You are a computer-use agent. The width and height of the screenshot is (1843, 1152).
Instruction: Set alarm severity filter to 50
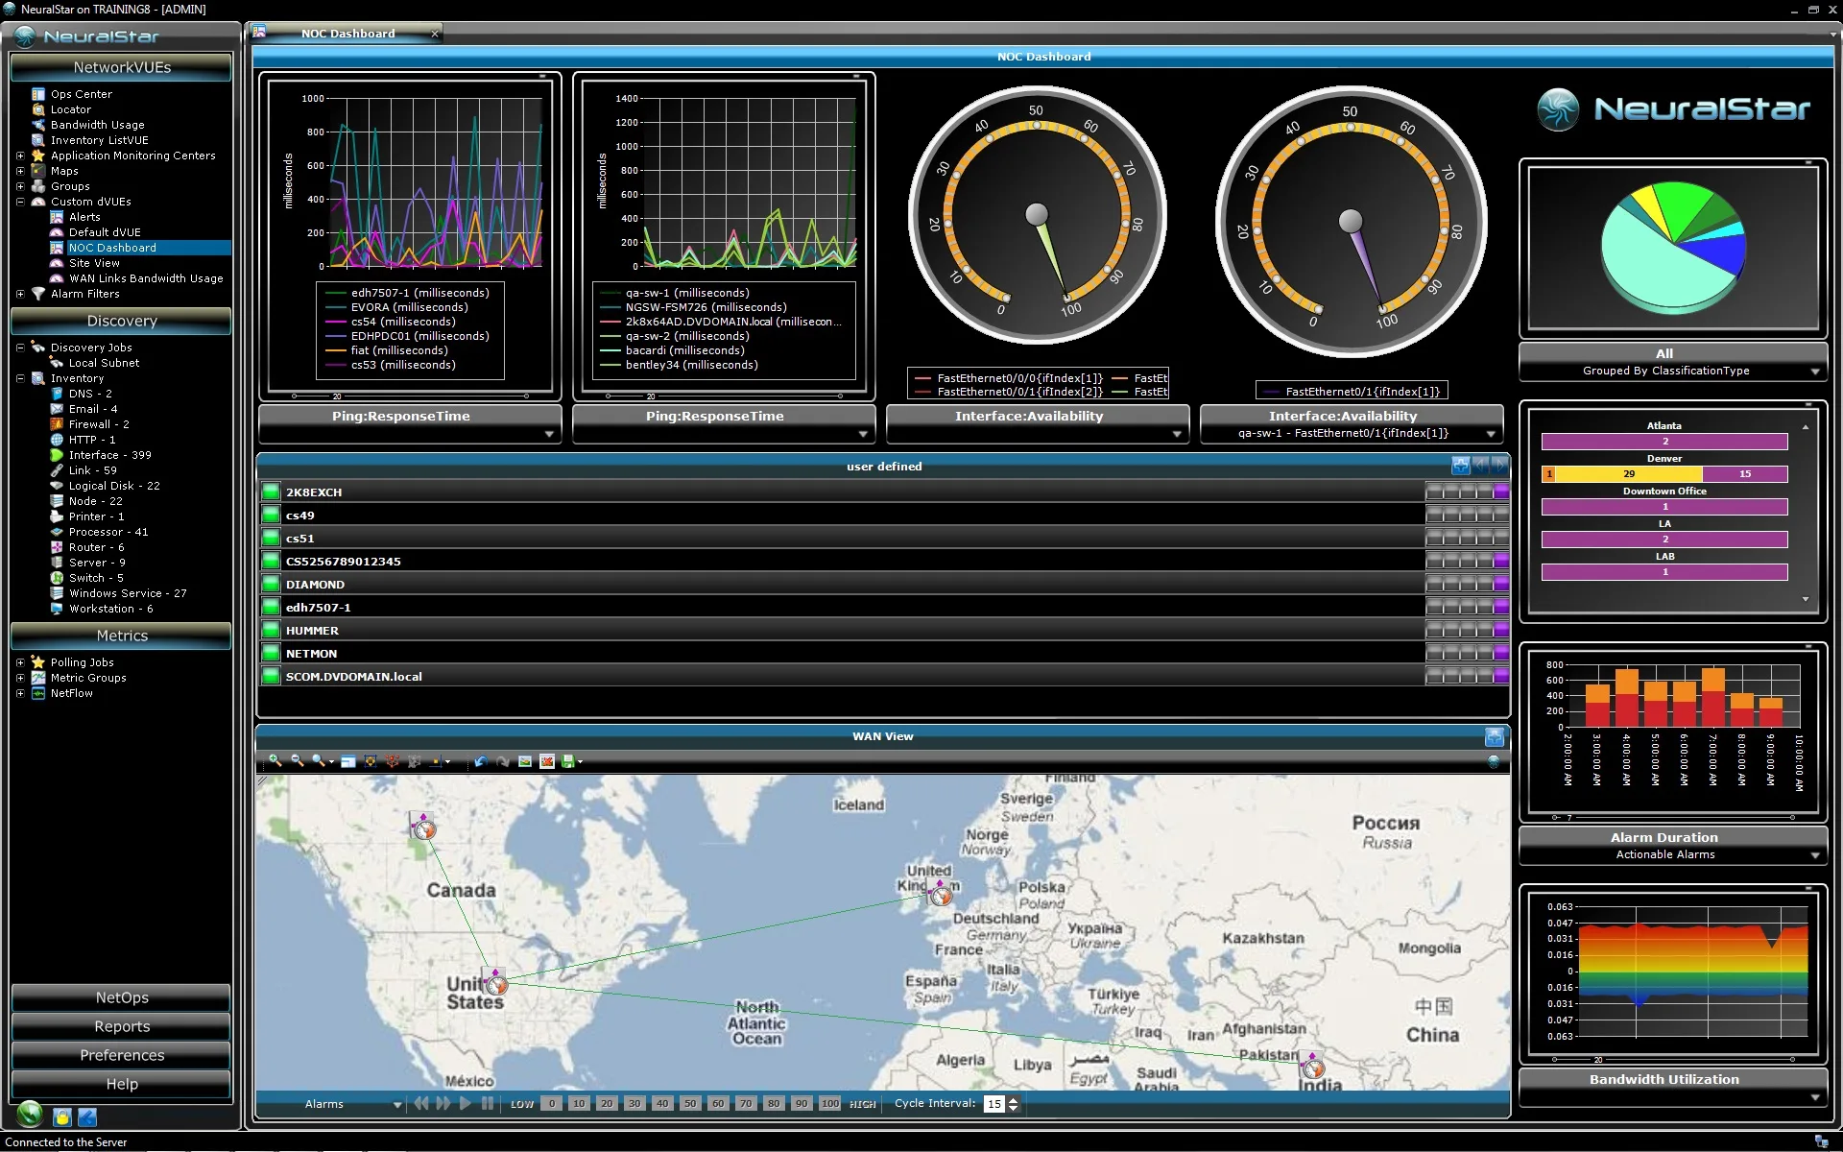pyautogui.click(x=690, y=1104)
